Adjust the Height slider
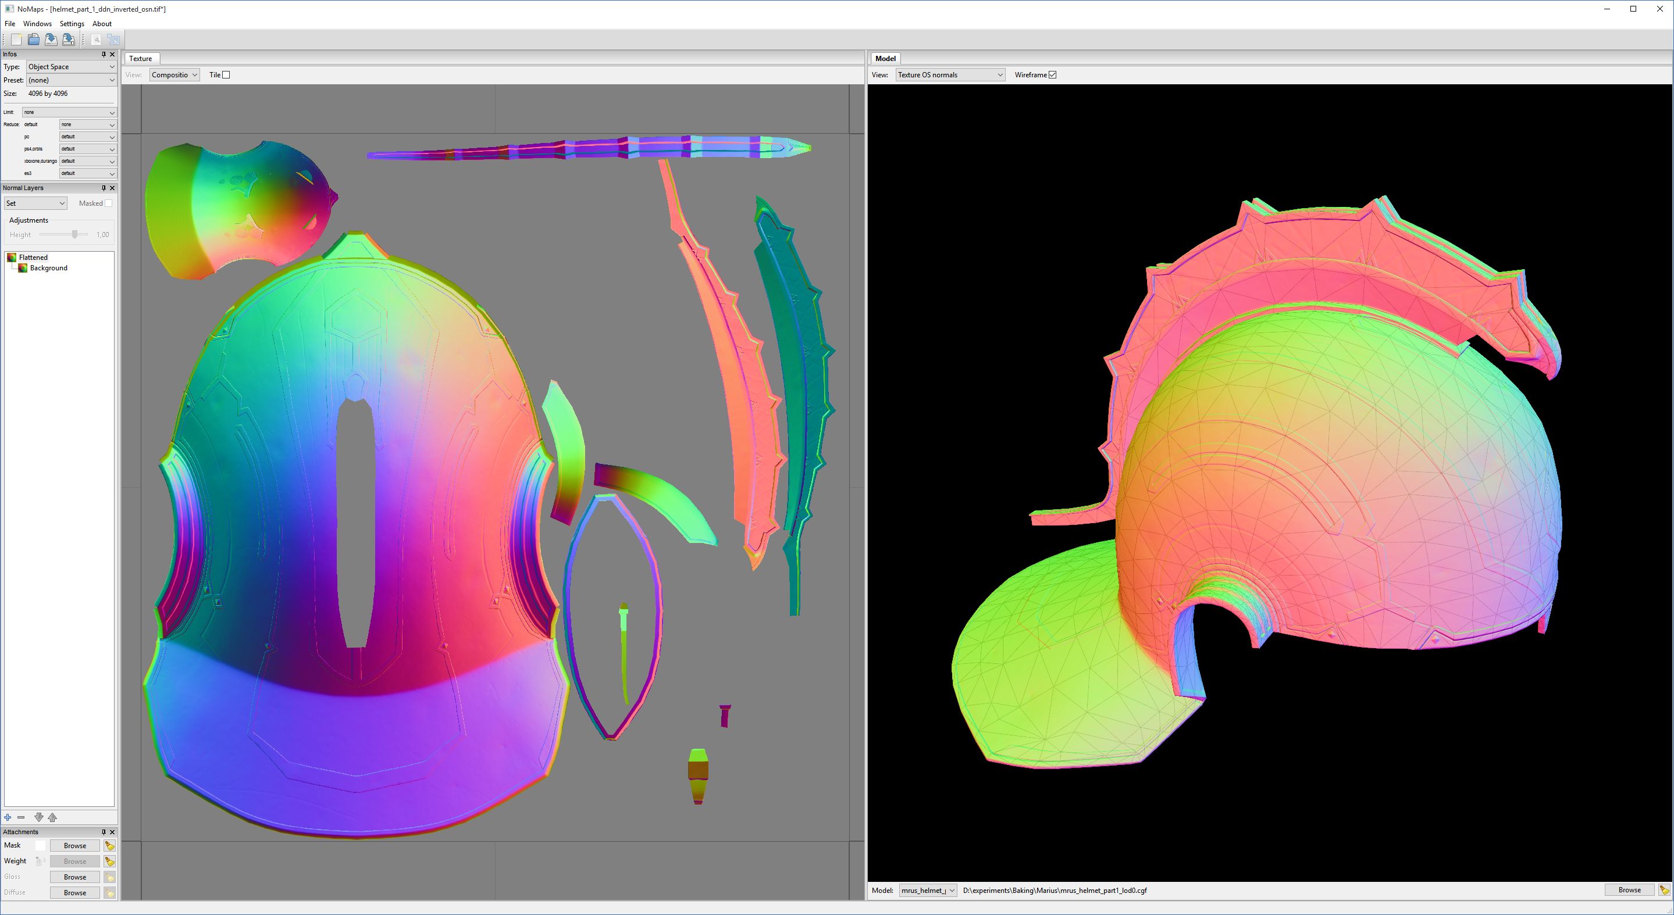1674x915 pixels. (76, 234)
